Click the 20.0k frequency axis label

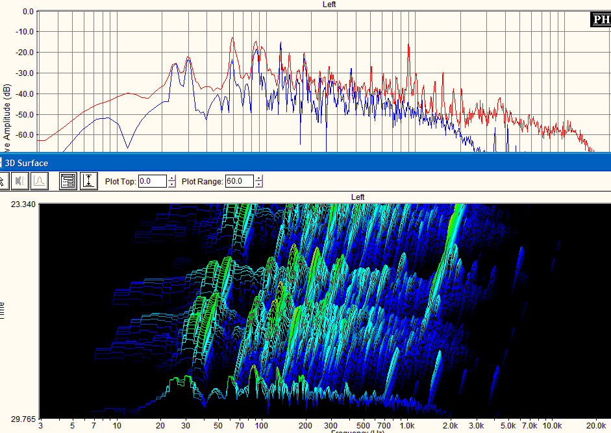click(595, 426)
